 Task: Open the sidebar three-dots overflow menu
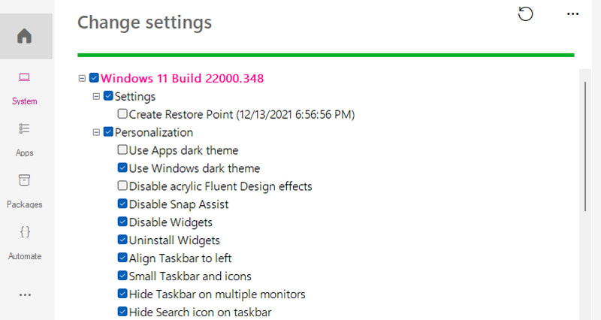click(x=25, y=295)
